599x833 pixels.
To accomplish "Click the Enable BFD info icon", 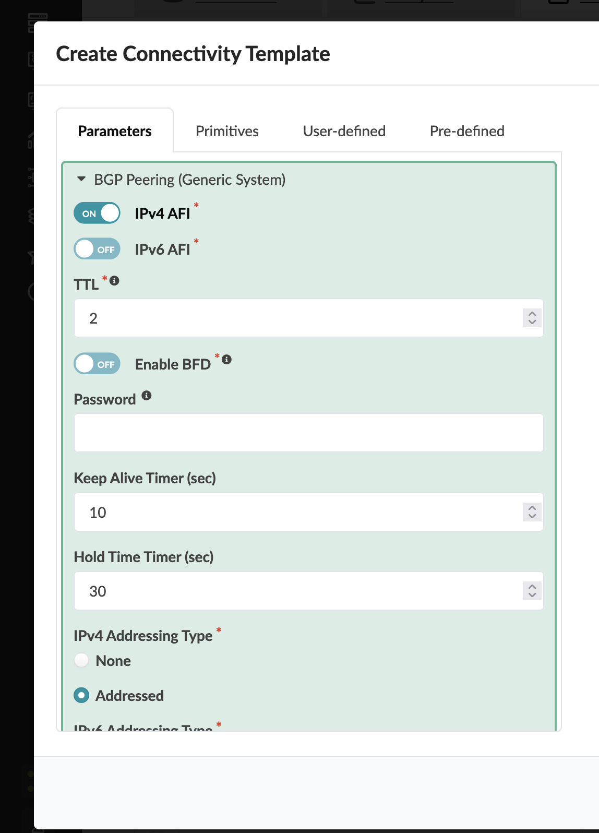I will [x=226, y=360].
